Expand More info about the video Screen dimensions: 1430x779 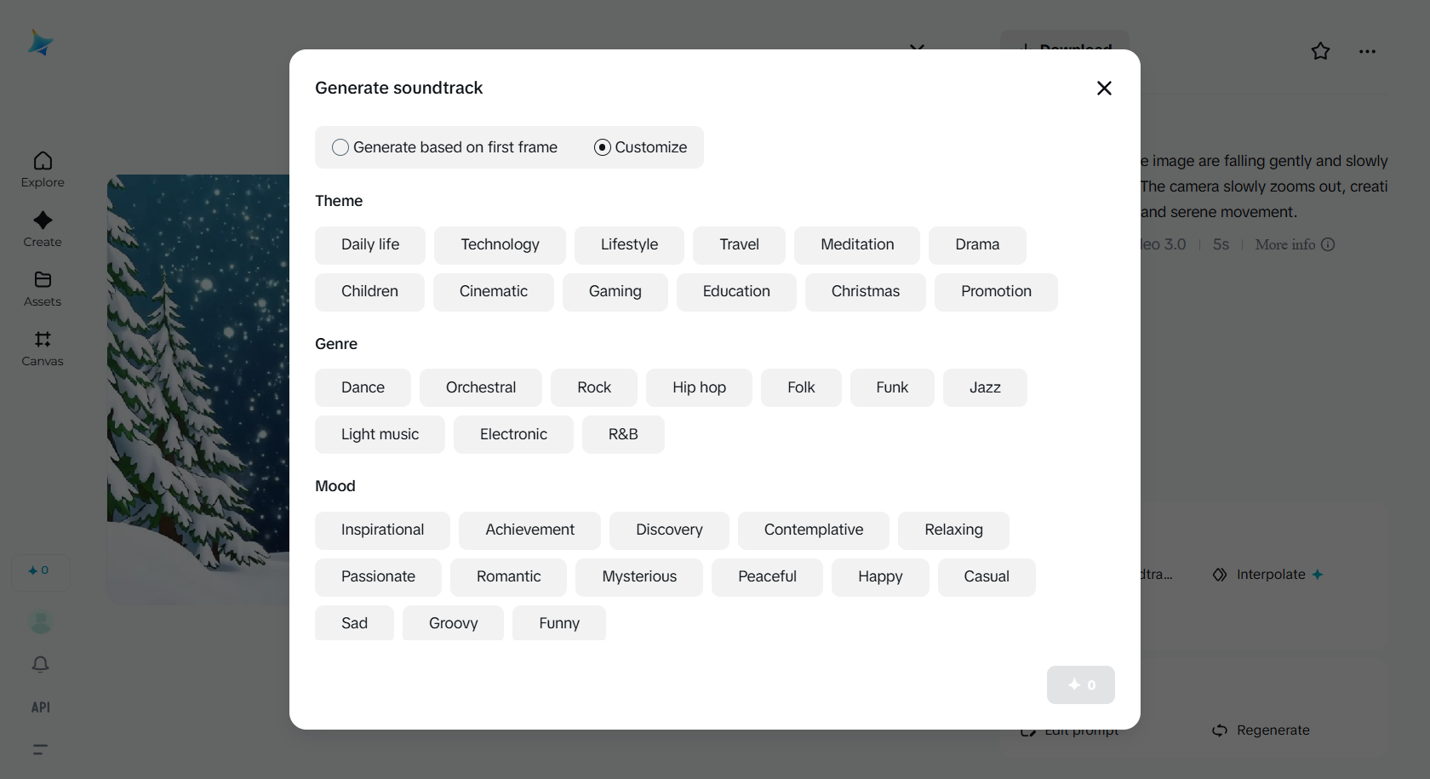tap(1294, 244)
